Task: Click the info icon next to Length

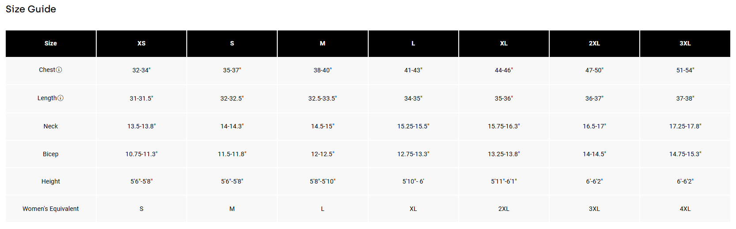Action: pos(60,98)
